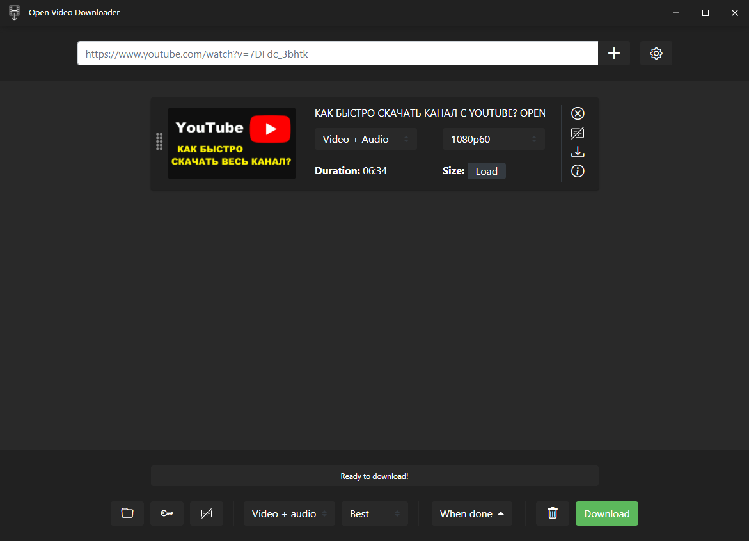This screenshot has width=749, height=541.
Task: Open authentication with the key icon
Action: point(167,513)
